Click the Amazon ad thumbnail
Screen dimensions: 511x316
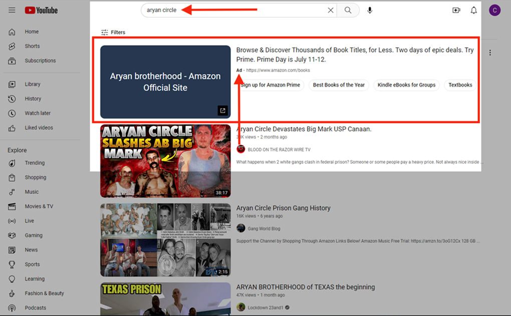pos(165,82)
